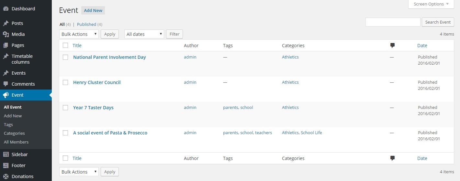Open Categories in the Event submenu

(14, 133)
